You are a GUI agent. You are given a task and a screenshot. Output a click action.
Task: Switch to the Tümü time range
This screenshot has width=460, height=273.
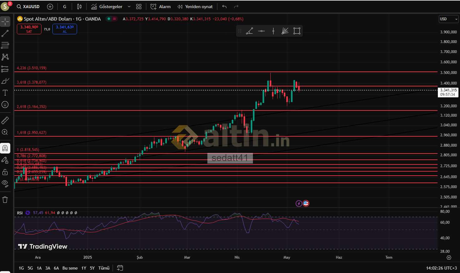coord(104,268)
